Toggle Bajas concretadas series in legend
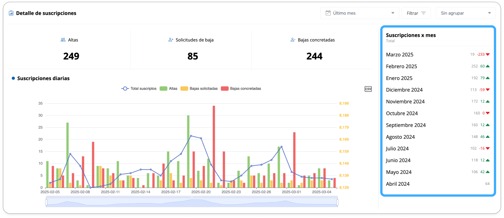504x218 pixels. point(241,88)
